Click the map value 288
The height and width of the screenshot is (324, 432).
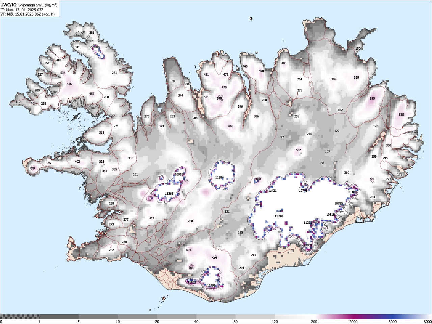pyautogui.click(x=190, y=221)
